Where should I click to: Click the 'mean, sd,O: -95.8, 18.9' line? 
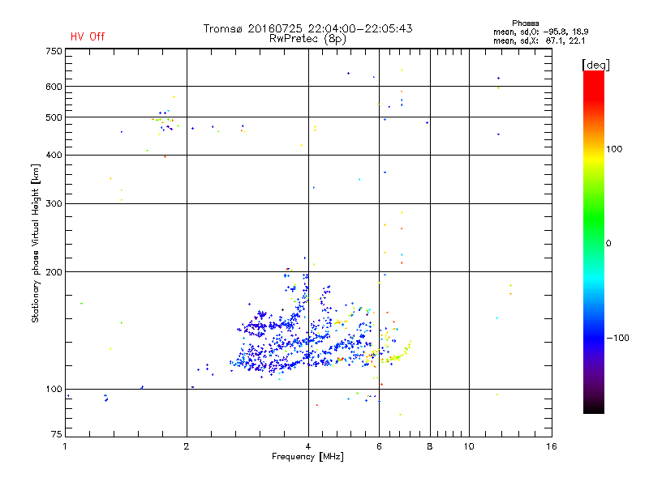point(540,32)
